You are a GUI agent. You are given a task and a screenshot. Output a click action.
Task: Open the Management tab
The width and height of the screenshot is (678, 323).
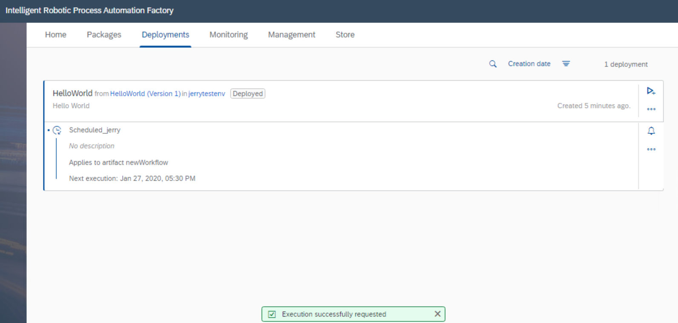[292, 35]
